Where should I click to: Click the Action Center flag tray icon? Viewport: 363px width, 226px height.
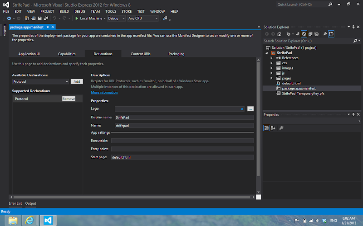point(297,221)
